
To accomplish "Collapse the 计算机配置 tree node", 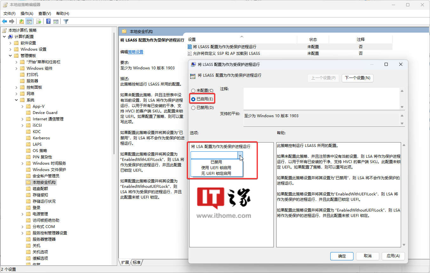I will click(x=4, y=37).
